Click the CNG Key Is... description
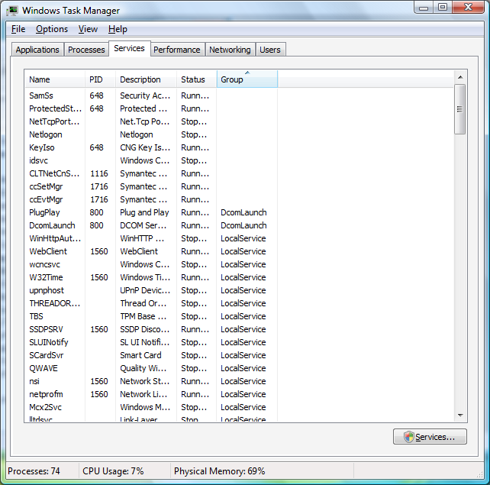 click(x=145, y=147)
